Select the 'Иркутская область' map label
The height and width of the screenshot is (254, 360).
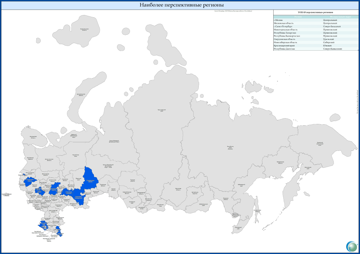(178, 189)
